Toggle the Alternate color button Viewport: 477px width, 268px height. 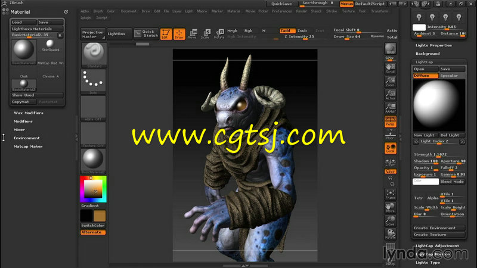coord(93,232)
